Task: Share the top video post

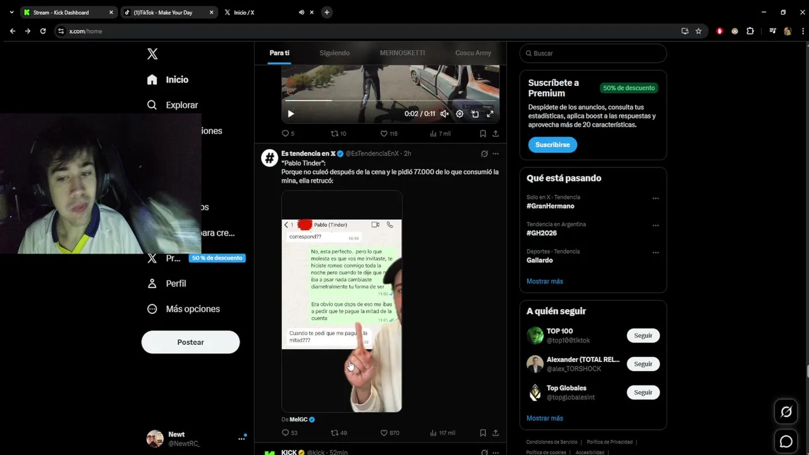Action: click(x=496, y=133)
